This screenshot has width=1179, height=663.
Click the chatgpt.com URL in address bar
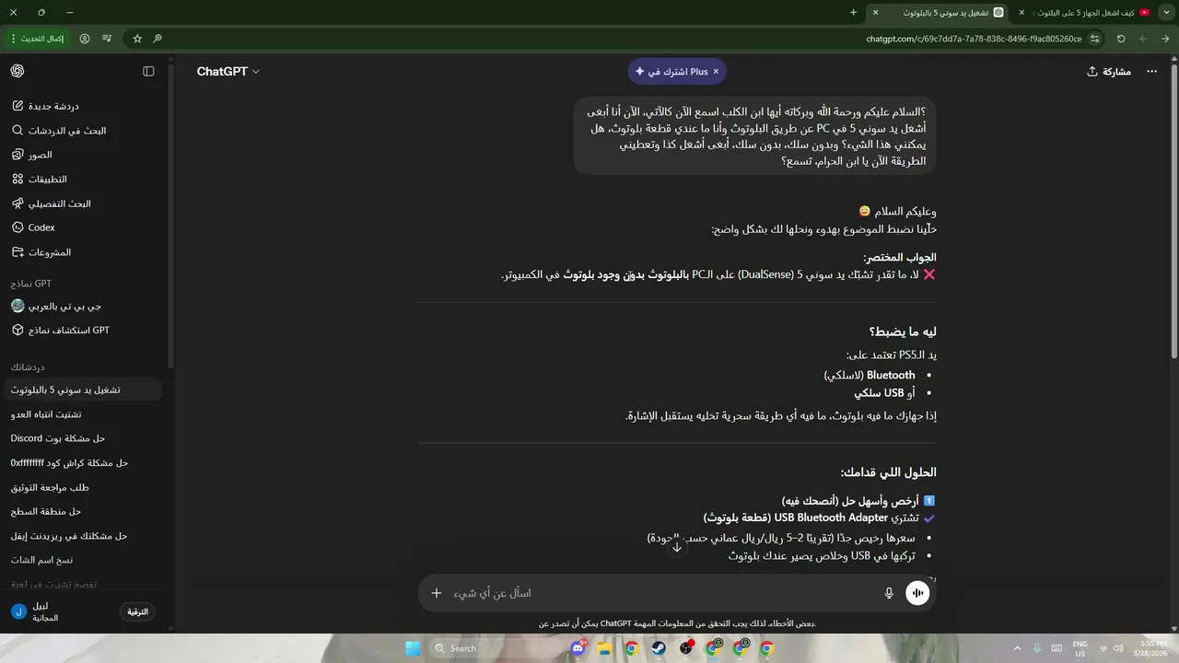pos(974,39)
